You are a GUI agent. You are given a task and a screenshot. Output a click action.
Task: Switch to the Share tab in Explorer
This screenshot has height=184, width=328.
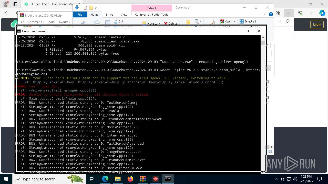point(109,15)
